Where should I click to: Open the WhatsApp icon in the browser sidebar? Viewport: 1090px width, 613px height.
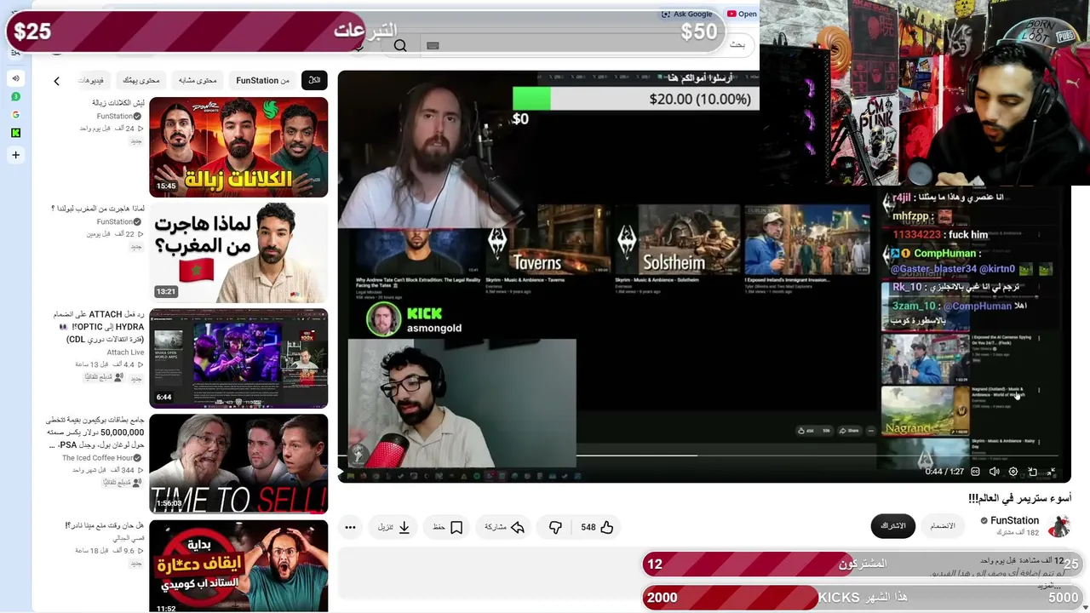point(15,97)
